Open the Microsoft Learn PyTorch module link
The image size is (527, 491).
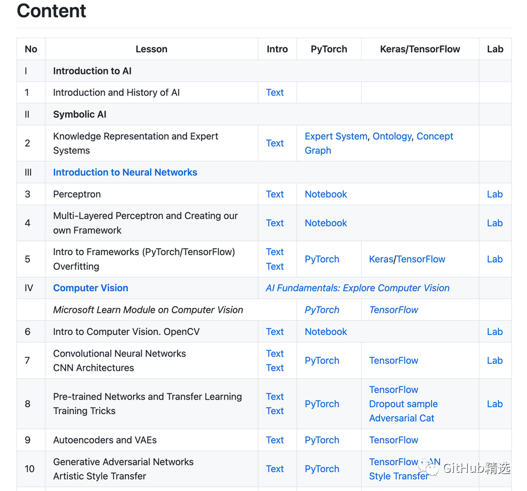[x=322, y=310]
